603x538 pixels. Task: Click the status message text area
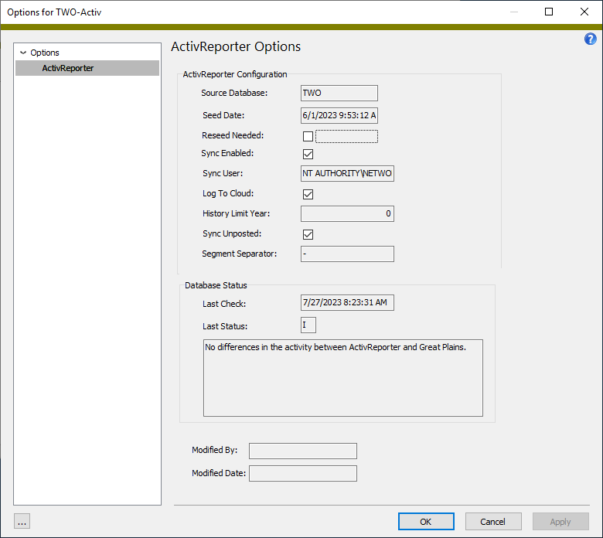pos(343,378)
